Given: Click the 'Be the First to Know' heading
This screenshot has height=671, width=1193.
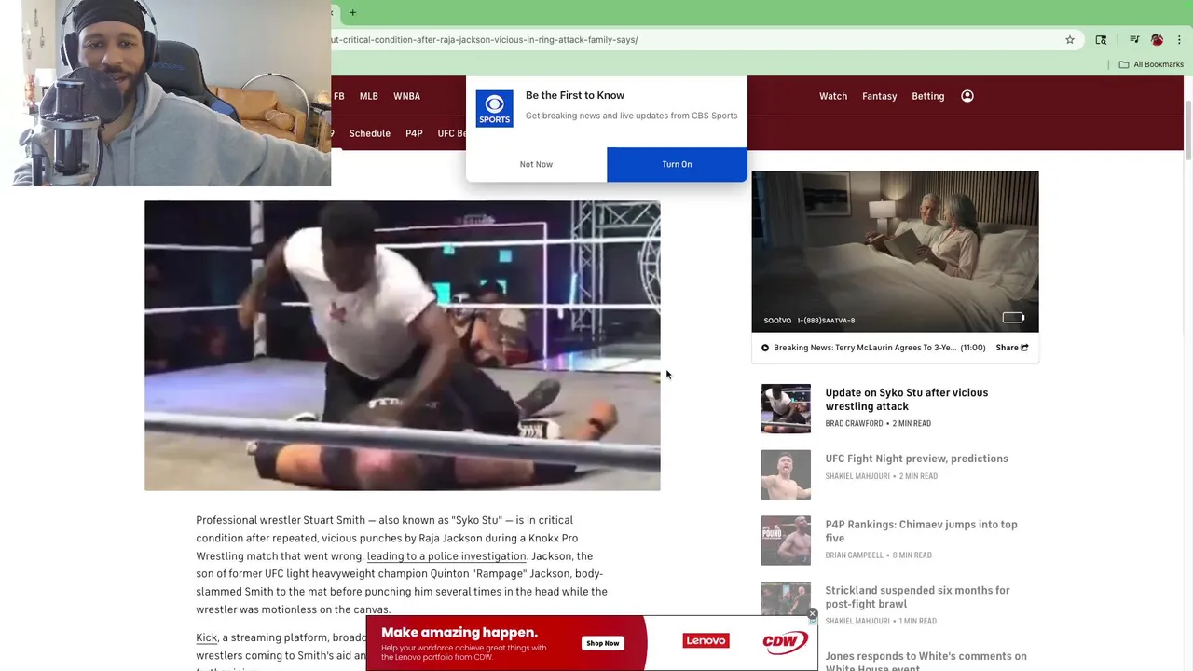Looking at the screenshot, I should click(x=575, y=95).
